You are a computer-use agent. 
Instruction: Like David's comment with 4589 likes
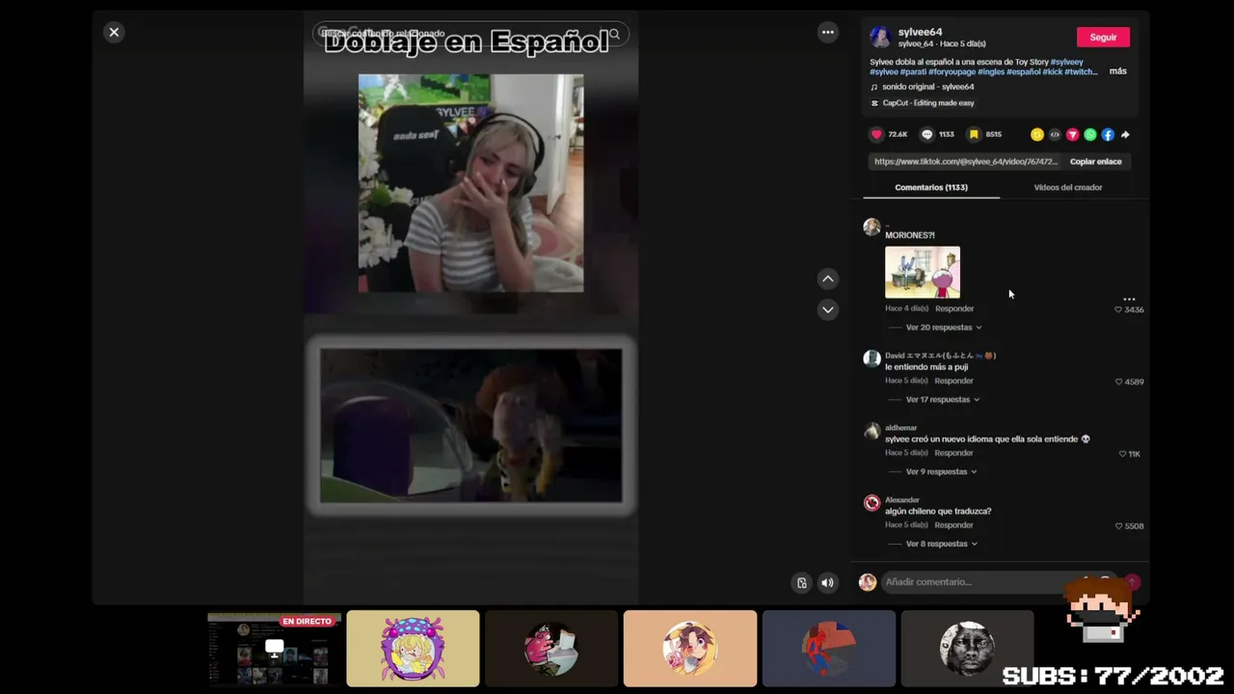click(x=1118, y=382)
